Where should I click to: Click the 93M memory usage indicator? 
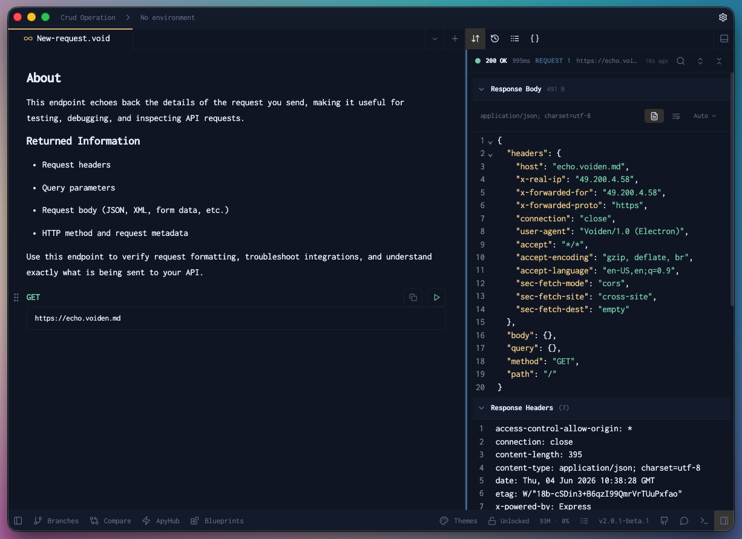tap(545, 521)
